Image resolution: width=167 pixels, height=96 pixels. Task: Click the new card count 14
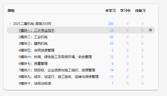pyautogui.click(x=112, y=70)
